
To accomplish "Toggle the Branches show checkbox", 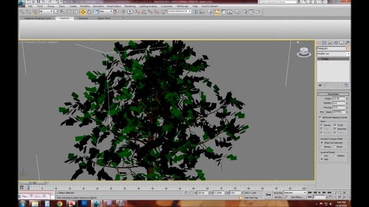I will click(335, 129).
